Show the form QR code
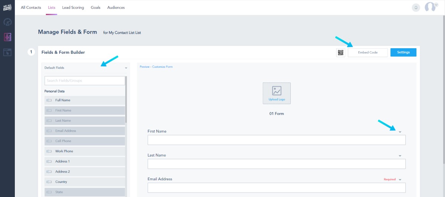The height and width of the screenshot is (197, 445). 340,53
